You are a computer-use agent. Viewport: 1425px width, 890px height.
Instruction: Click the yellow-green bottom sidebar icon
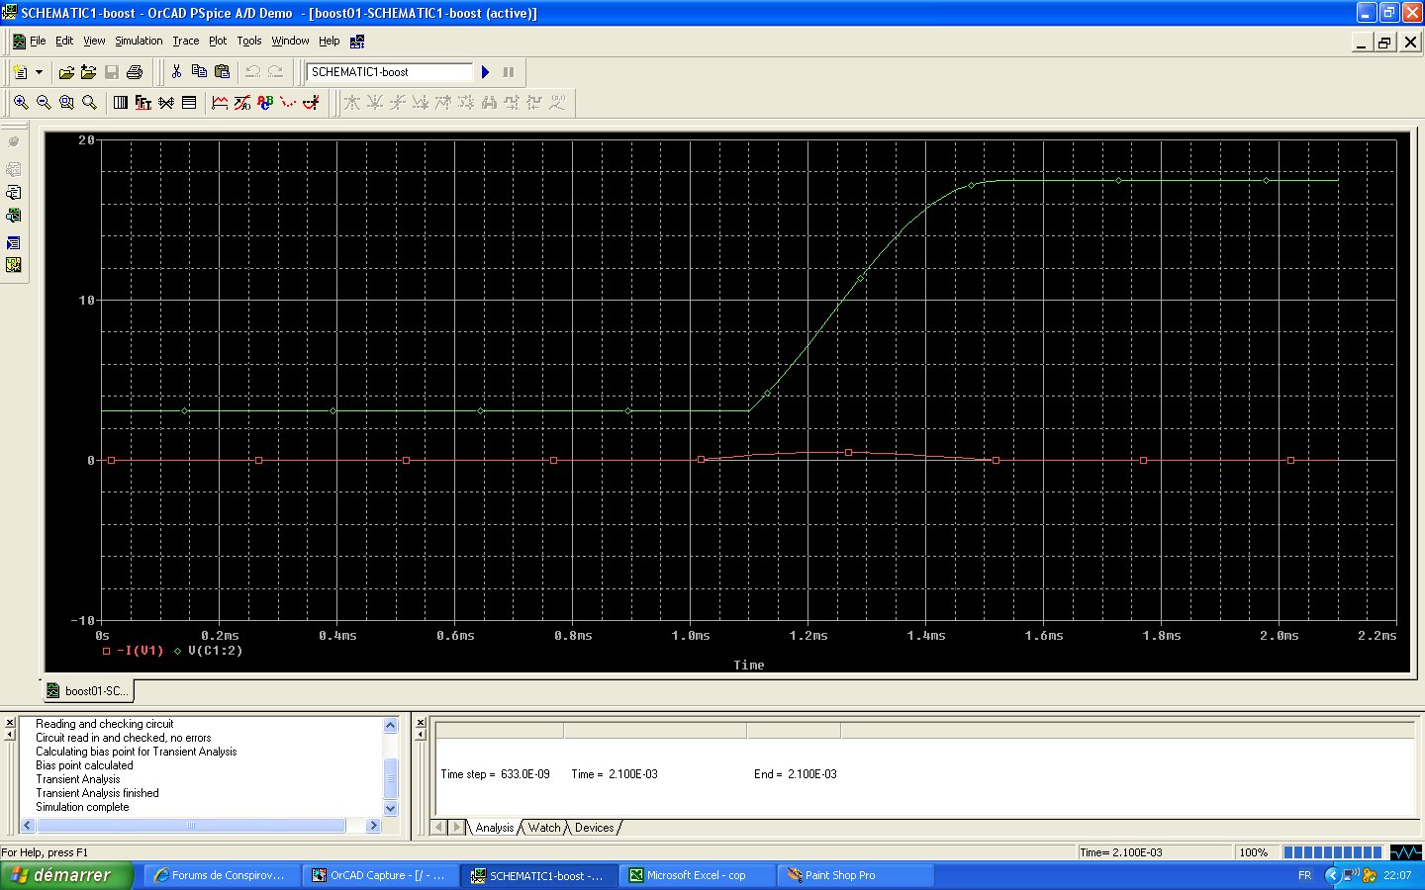(x=13, y=265)
